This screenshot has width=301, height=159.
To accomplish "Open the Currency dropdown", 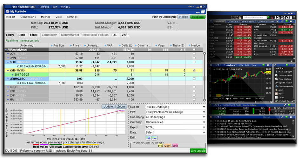I will 175,122.
